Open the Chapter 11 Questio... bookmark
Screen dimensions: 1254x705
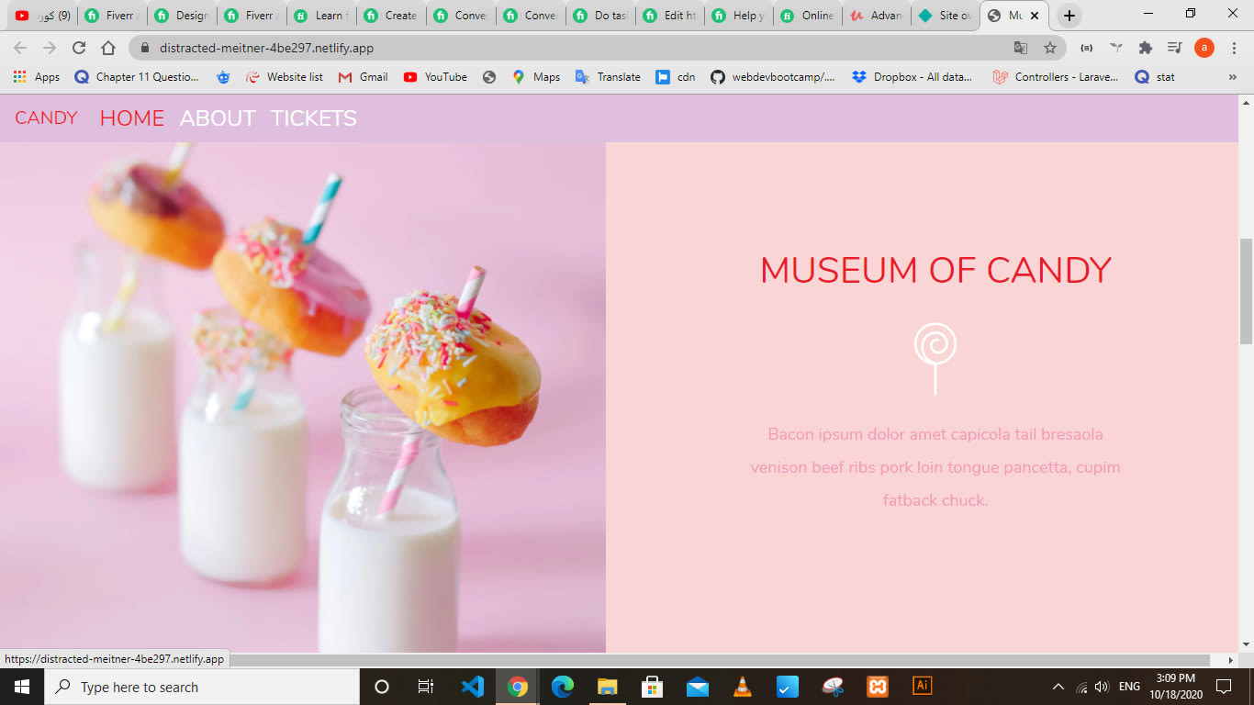click(x=136, y=77)
